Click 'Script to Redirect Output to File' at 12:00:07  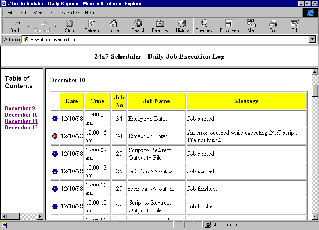pyautogui.click(x=150, y=154)
